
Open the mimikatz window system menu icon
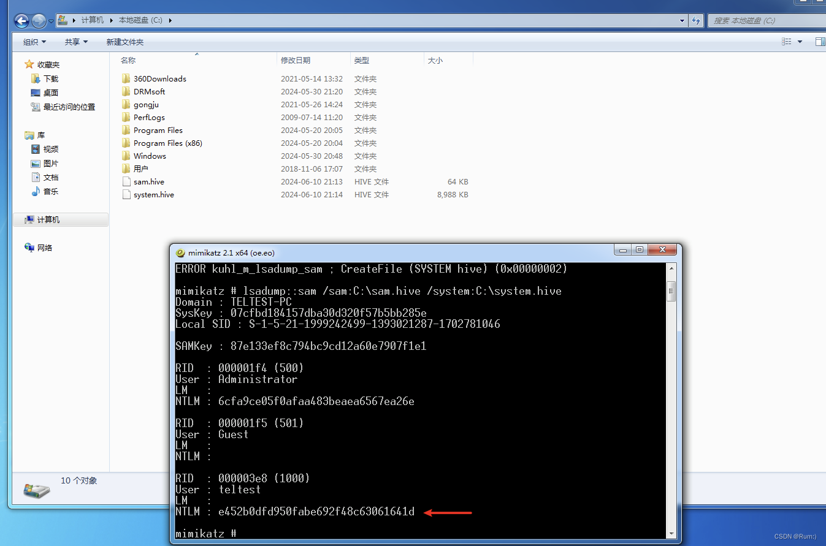coord(180,252)
